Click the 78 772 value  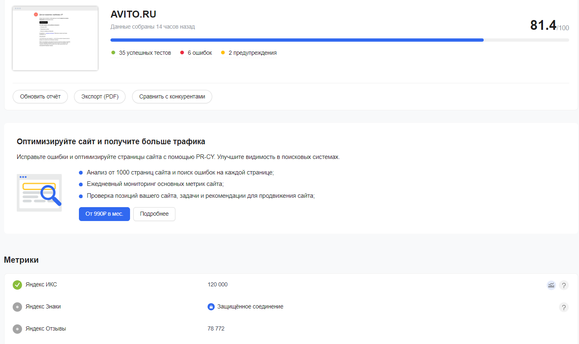tap(216, 329)
